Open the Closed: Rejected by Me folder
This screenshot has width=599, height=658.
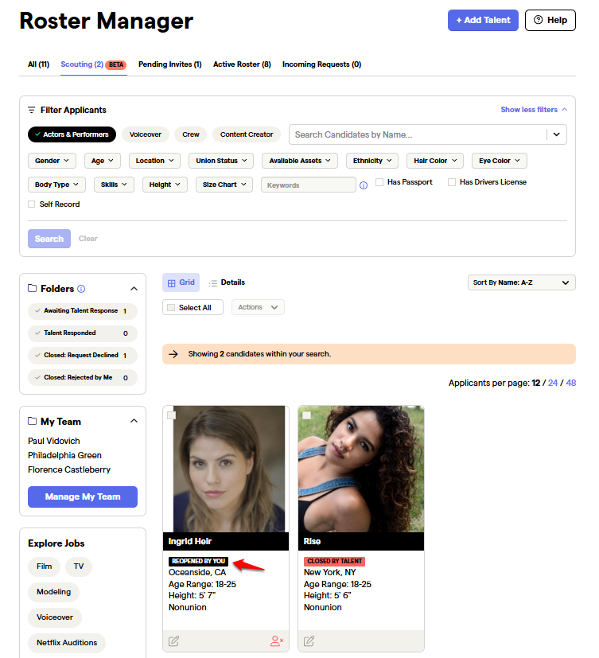point(83,378)
